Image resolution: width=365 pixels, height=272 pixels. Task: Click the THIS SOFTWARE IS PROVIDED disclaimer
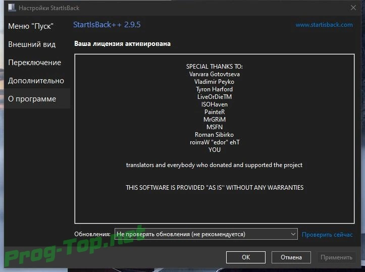(215, 188)
